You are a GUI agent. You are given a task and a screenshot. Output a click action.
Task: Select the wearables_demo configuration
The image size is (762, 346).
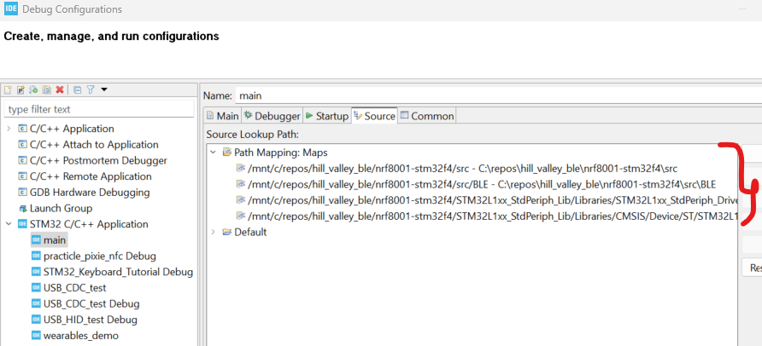[x=81, y=336]
